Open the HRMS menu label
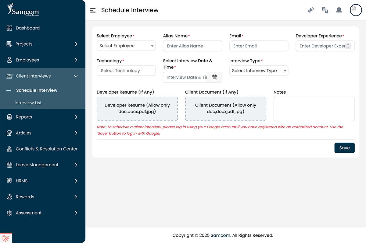Image resolution: width=366 pixels, height=243 pixels. point(22,181)
